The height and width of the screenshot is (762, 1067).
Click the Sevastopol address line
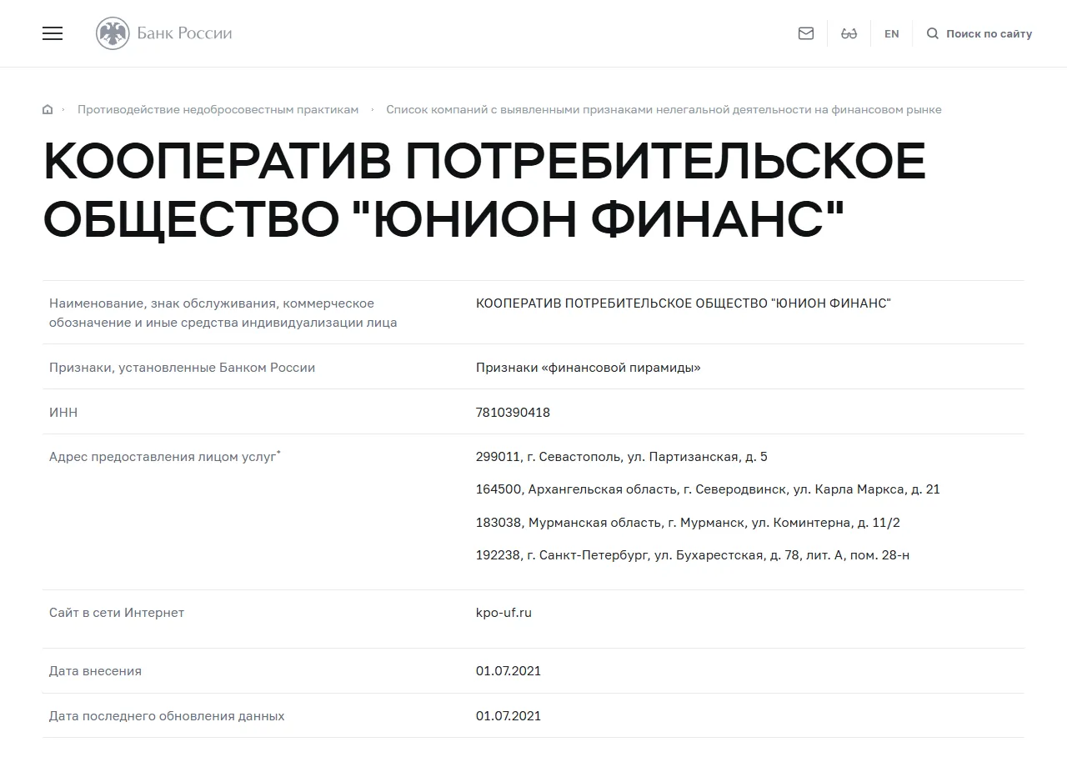click(622, 457)
